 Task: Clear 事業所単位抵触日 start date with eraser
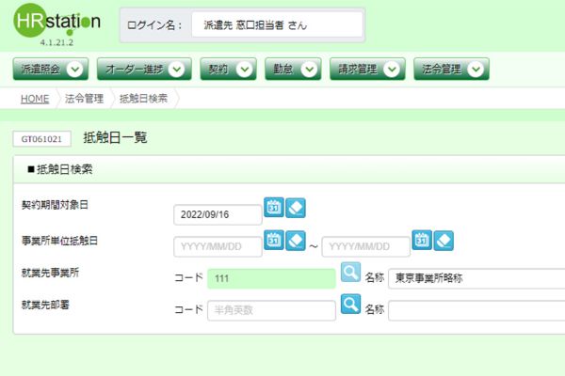coord(295,241)
